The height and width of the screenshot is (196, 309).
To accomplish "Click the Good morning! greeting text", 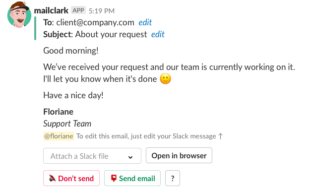I will [71, 51].
